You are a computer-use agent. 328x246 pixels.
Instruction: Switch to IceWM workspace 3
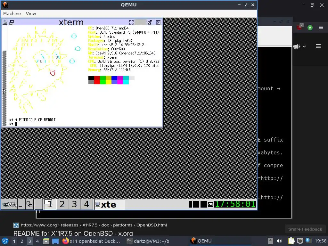point(74,204)
